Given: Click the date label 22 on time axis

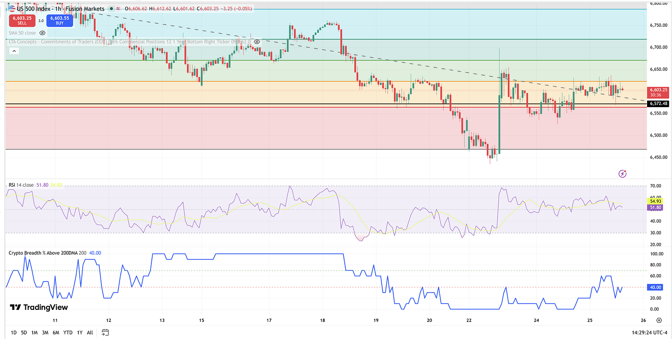Looking at the screenshot, I should pos(469,320).
